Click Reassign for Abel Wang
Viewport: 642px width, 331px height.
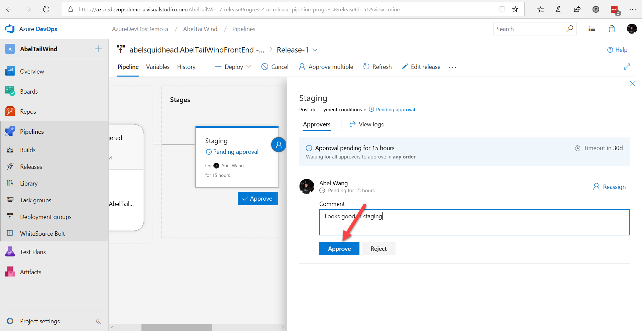[609, 187]
